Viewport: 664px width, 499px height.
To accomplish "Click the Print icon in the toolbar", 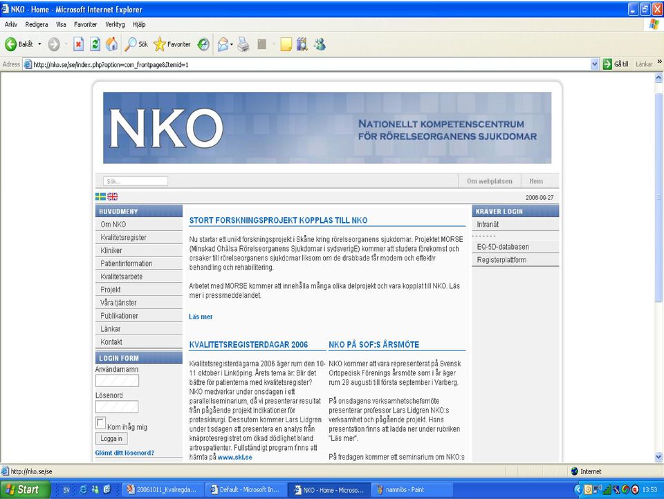I will [243, 44].
